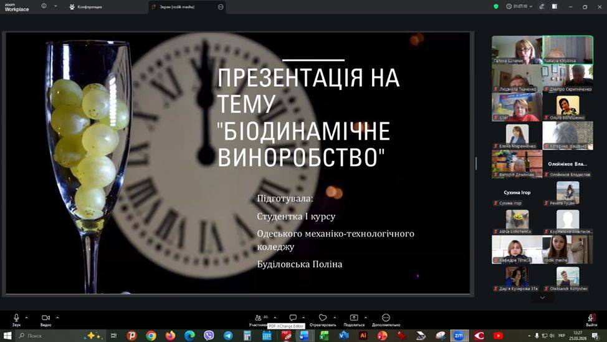Select Natalya Khlyzova video thumbnail

tap(567, 50)
